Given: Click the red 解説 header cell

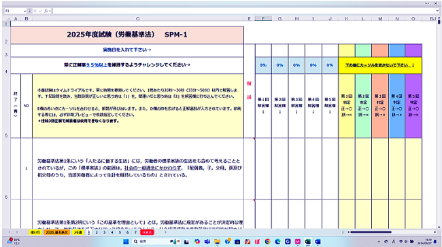Looking at the screenshot, I should tap(249, 90).
